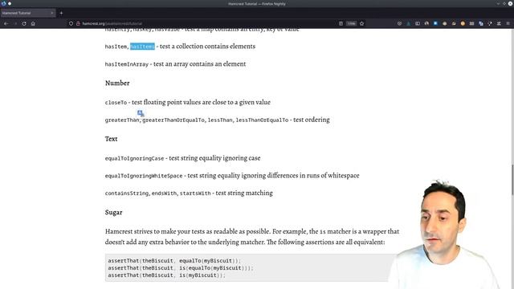Reload the Hamcrest Tutorial page

click(x=24, y=23)
